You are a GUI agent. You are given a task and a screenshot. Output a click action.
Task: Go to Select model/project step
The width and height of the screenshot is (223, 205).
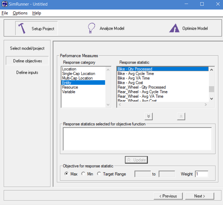[27, 48]
